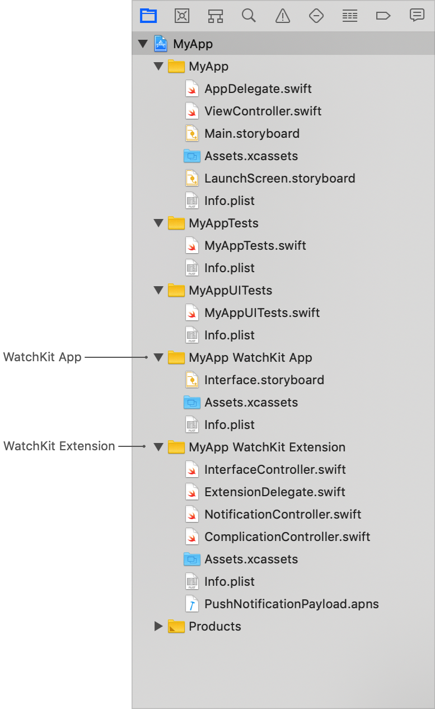Collapse the MyAppTests group
Screen dimensions: 435x709
(x=158, y=223)
